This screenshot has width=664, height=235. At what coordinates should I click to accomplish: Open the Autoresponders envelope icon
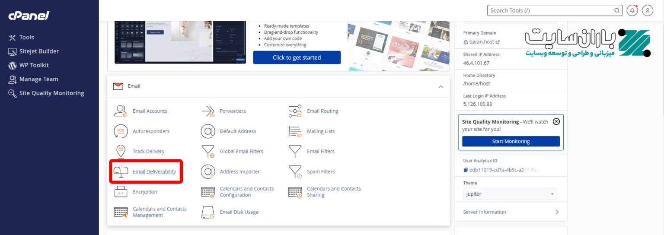click(x=121, y=131)
